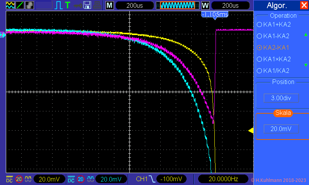Click the blue channel 2 DC coupling icon
This screenshot has width=309, height=185.
click(x=71, y=179)
